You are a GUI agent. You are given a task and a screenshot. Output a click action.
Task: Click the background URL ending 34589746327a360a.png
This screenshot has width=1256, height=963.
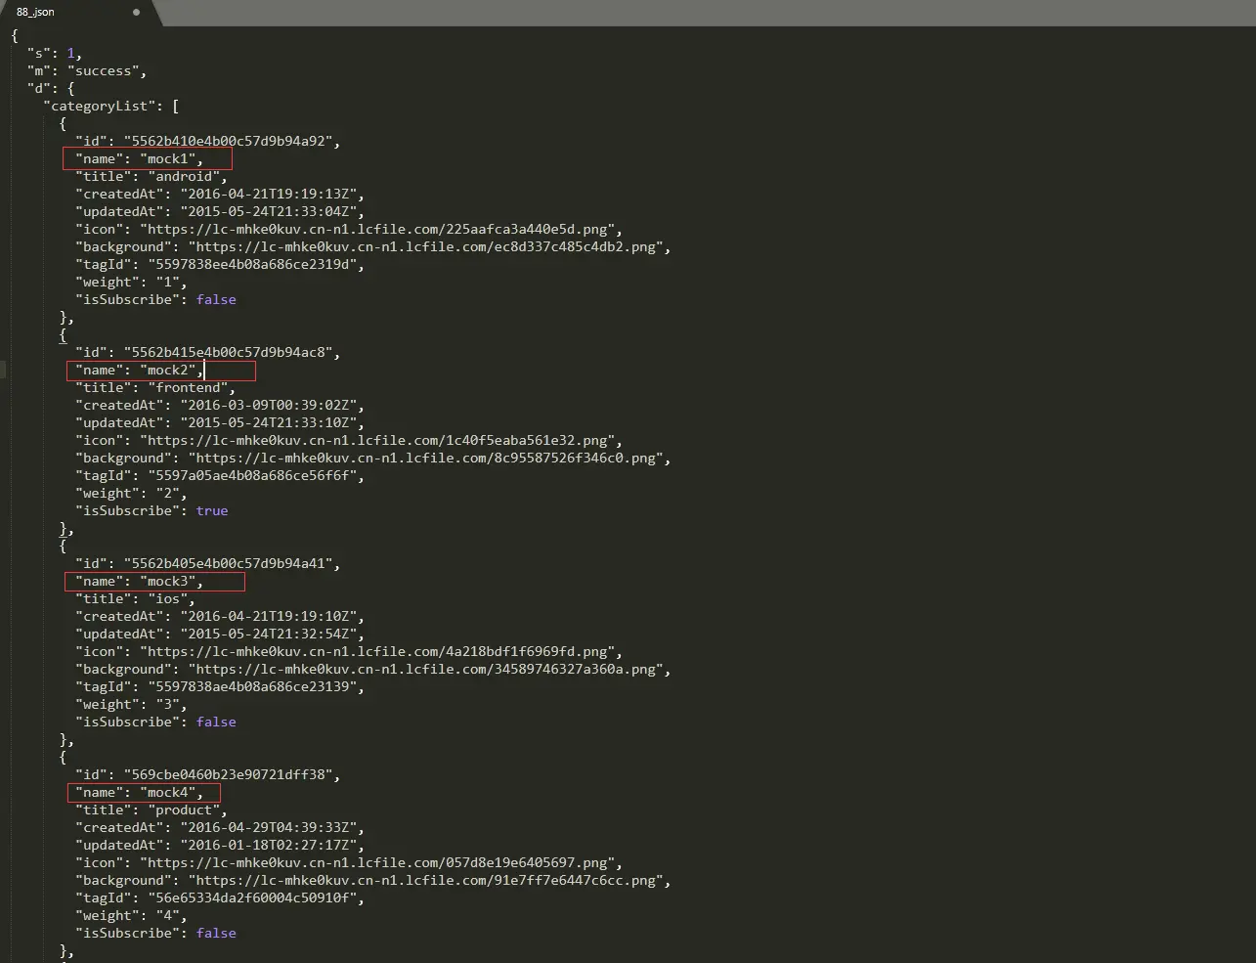click(x=427, y=670)
